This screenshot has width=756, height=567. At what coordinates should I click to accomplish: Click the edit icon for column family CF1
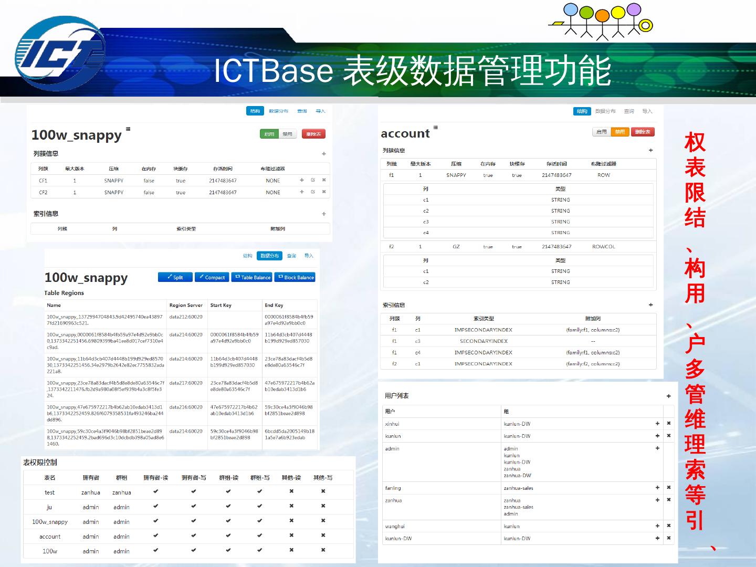point(313,180)
